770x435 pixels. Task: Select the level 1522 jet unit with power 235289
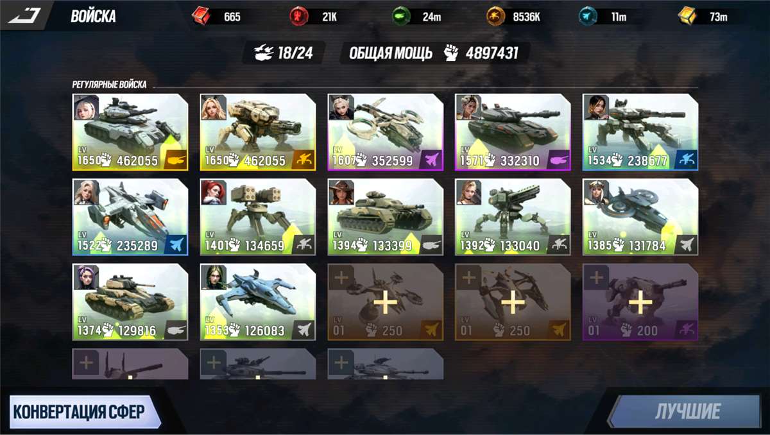130,217
